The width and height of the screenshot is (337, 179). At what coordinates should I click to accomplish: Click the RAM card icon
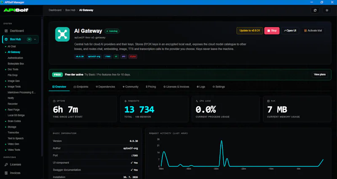pyautogui.click(x=268, y=101)
